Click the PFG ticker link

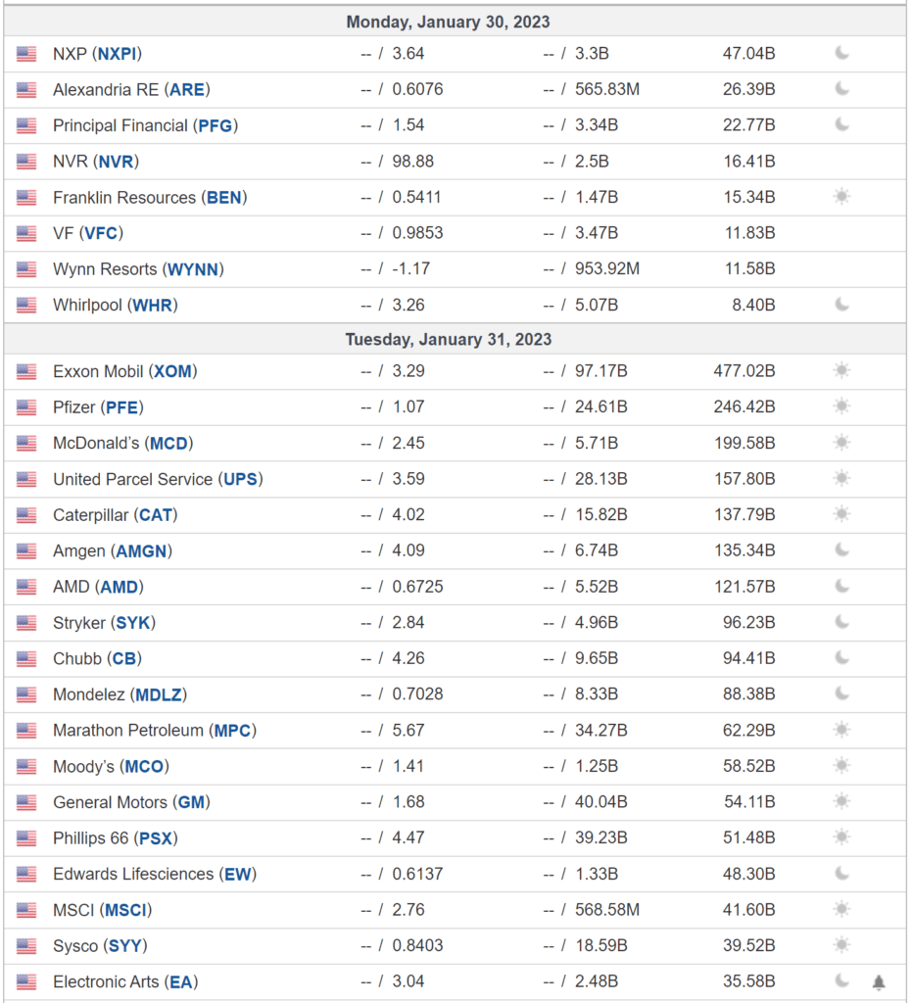(216, 125)
